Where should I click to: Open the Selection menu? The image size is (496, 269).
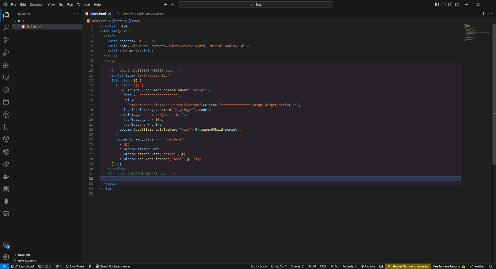coord(37,4)
